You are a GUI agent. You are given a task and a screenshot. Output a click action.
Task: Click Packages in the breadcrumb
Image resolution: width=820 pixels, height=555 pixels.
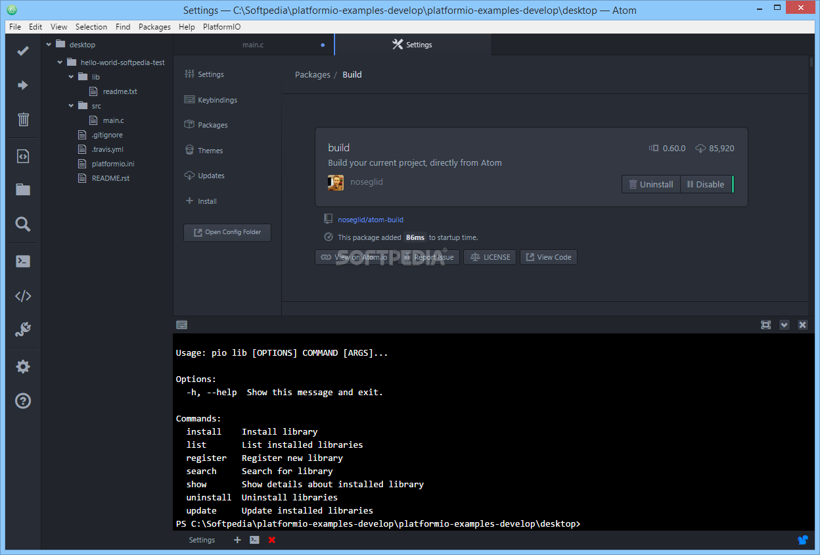(313, 74)
